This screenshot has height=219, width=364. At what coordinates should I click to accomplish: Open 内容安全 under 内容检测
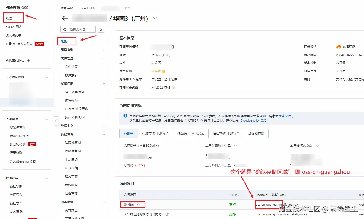71,210
